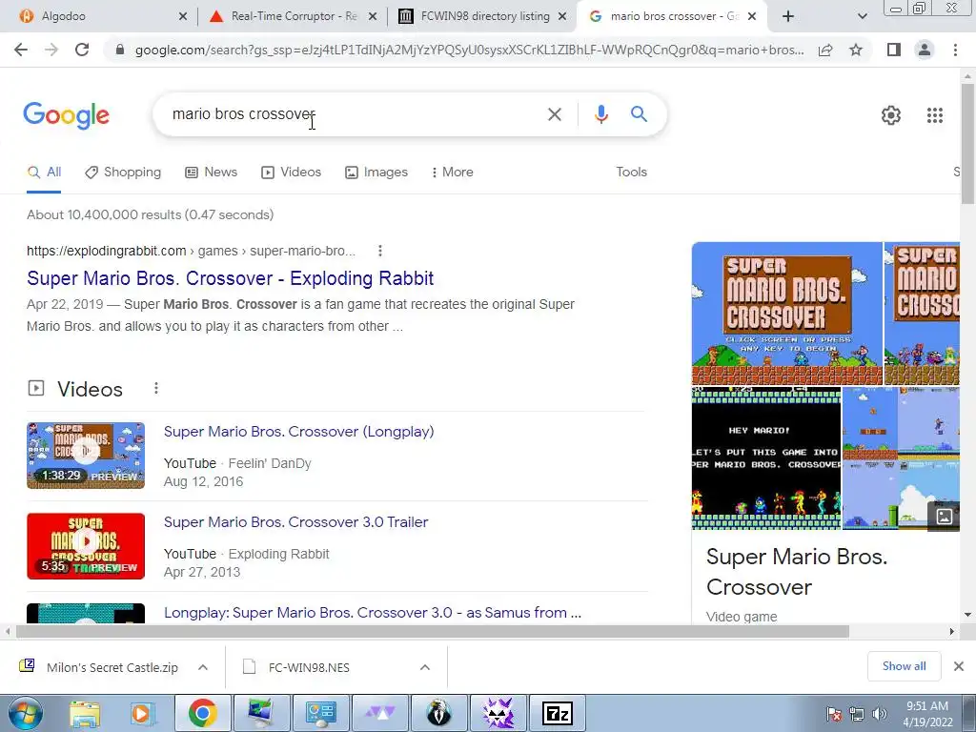Viewport: 976px width, 732px height.
Task: Launch Windows Media Player from taskbar
Action: (142, 714)
